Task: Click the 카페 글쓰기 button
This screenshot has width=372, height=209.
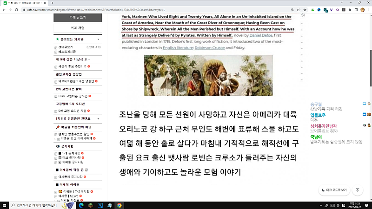Action: click(x=78, y=17)
